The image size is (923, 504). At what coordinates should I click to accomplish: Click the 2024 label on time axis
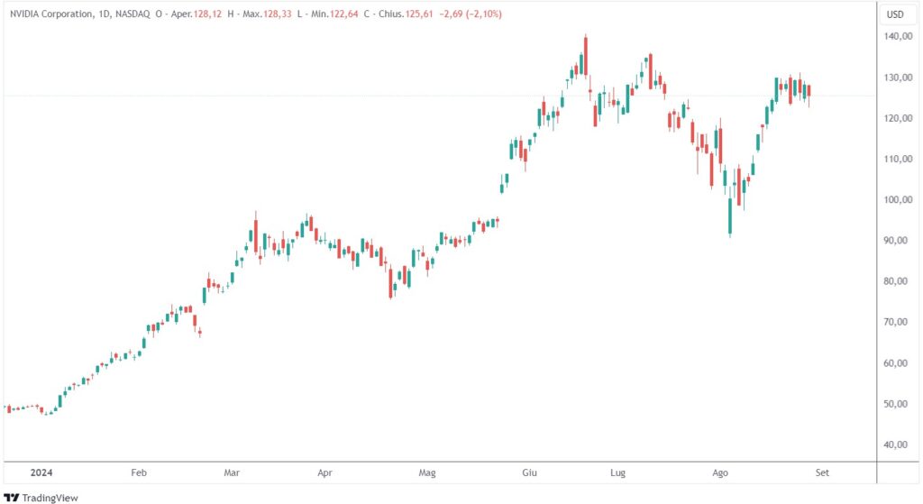41,472
